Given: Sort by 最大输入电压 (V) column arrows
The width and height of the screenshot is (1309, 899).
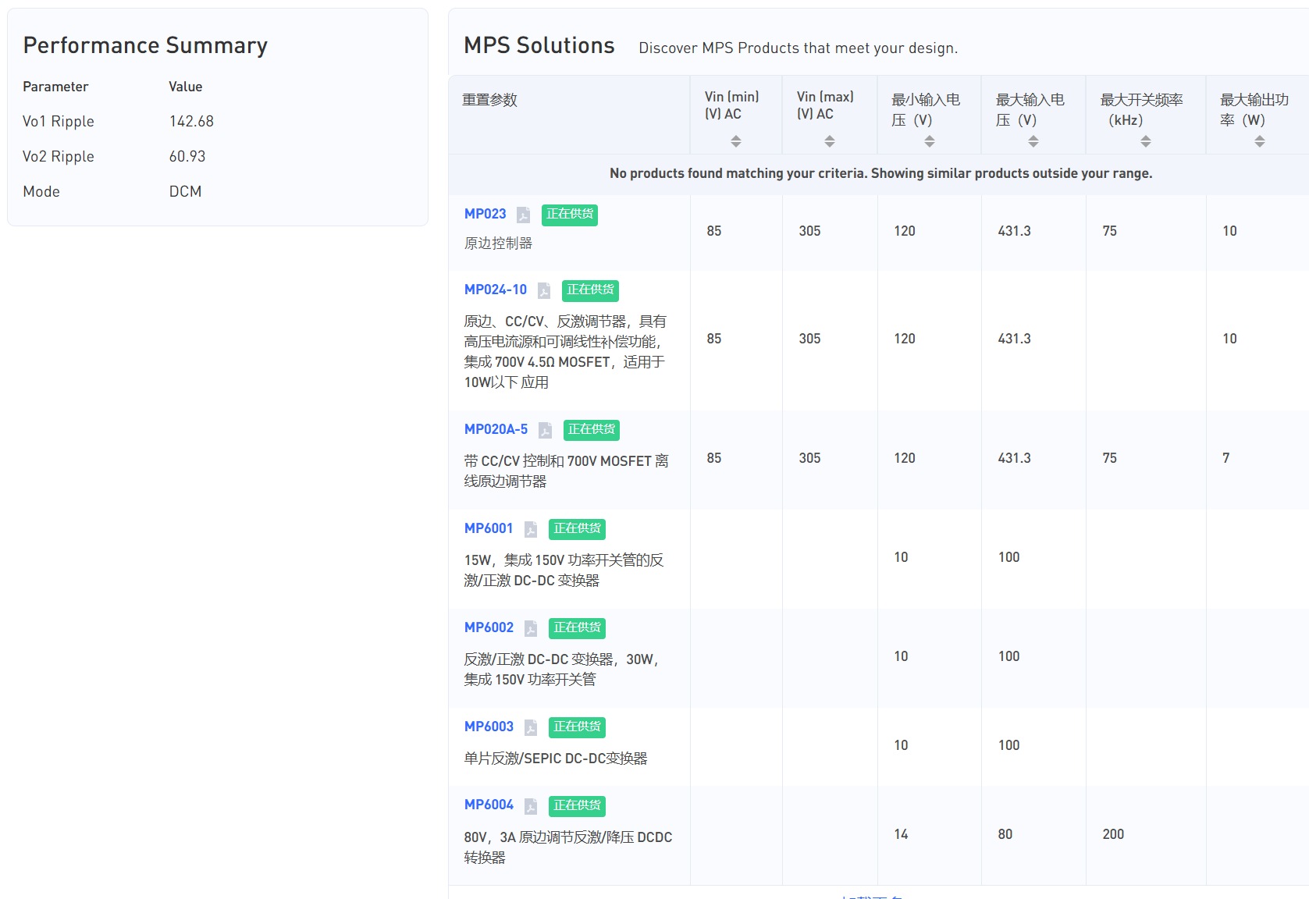Looking at the screenshot, I should tap(1033, 141).
